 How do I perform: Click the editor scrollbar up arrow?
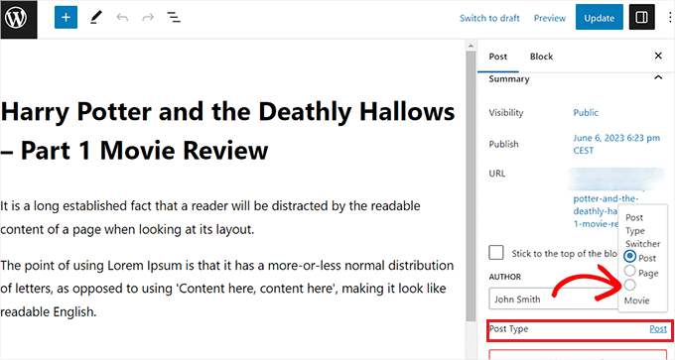(x=471, y=46)
